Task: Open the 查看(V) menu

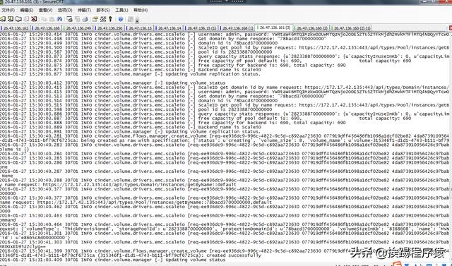Action: (45, 10)
